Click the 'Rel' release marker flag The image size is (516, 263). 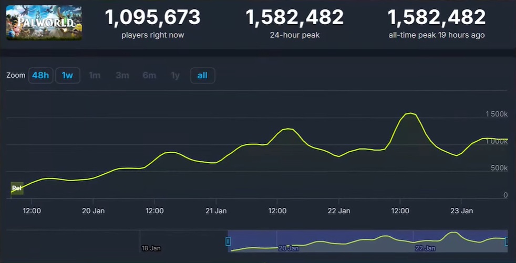coord(17,188)
